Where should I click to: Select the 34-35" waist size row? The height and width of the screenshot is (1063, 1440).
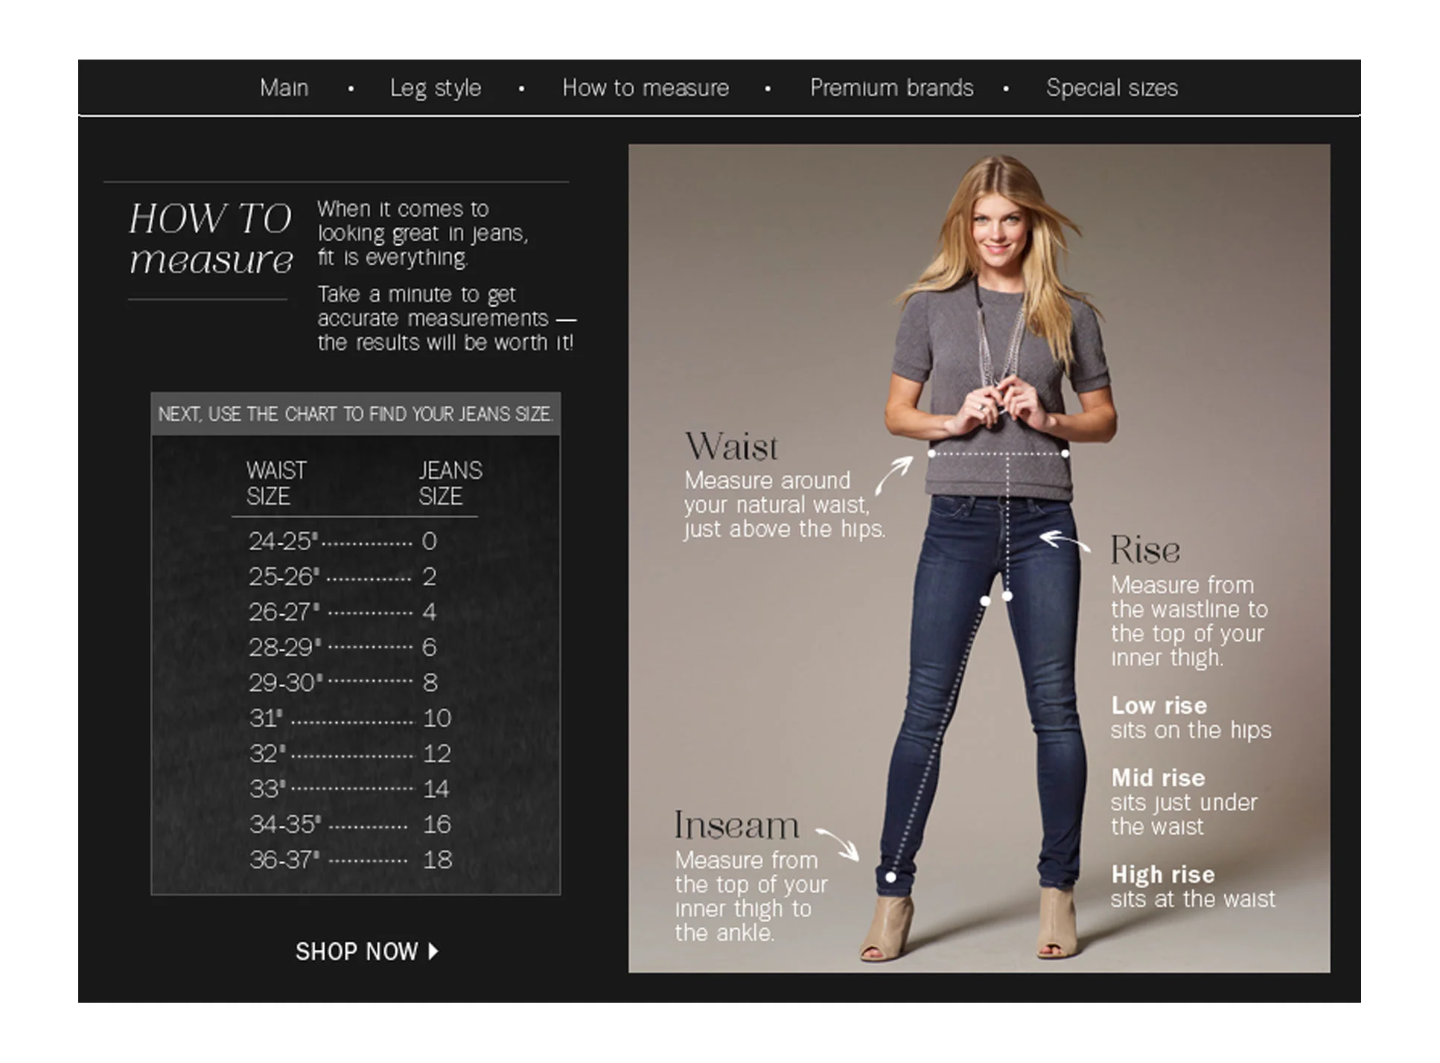coord(350,825)
